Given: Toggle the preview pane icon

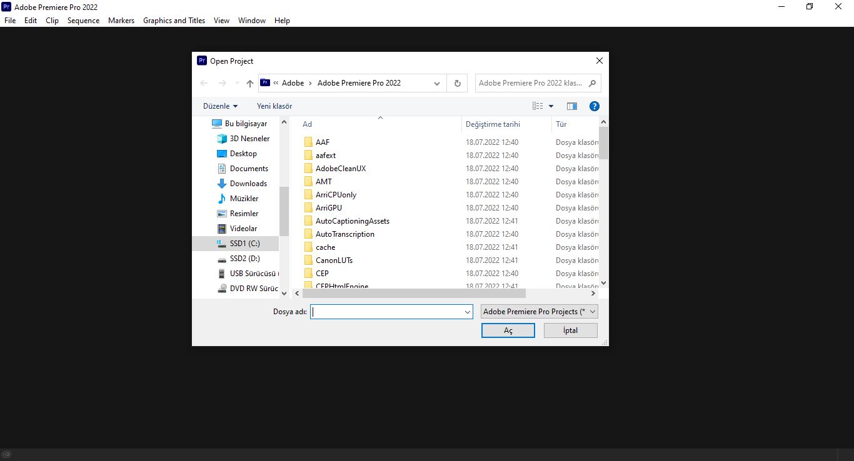Looking at the screenshot, I should tap(571, 106).
